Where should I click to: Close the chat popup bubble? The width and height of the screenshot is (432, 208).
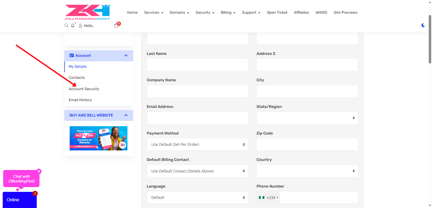tap(39, 171)
